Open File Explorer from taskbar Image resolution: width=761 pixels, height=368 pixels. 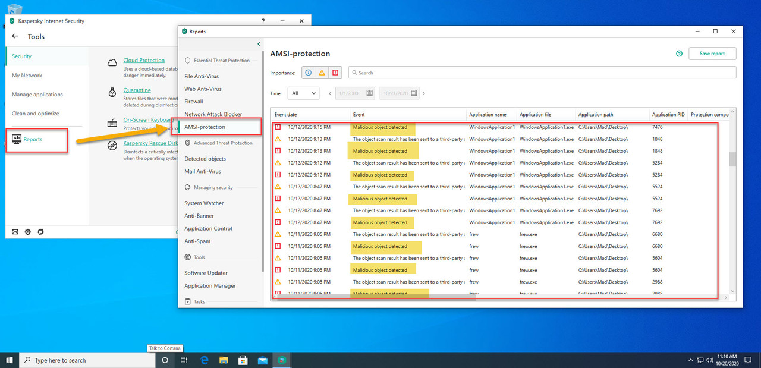coord(224,360)
